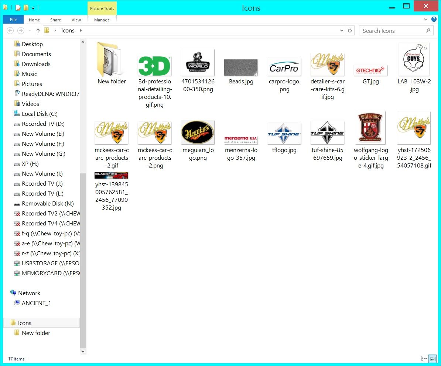Select the Poorboy's World logo png

(x=198, y=71)
